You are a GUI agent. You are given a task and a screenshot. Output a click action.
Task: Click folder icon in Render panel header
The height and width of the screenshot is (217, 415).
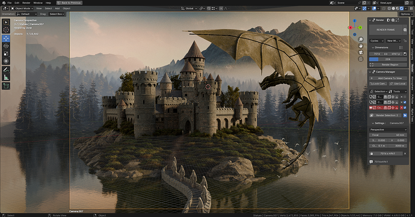coord(389,20)
